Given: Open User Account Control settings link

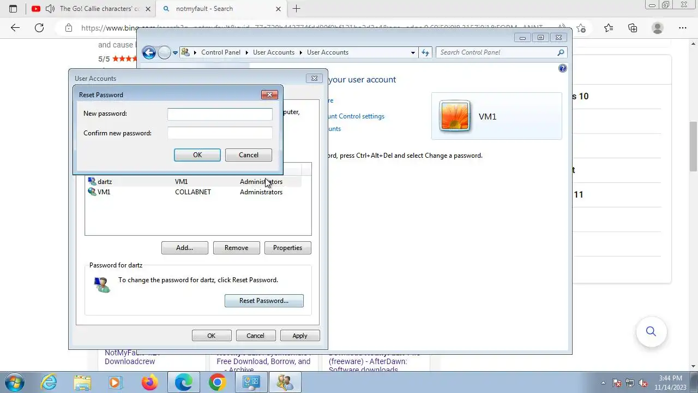Looking at the screenshot, I should click(356, 116).
